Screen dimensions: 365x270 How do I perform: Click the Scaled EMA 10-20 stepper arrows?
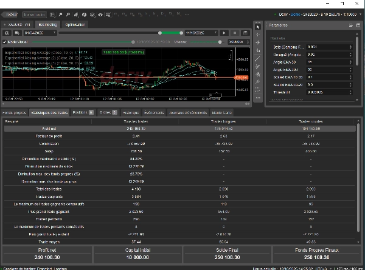coord(350,77)
